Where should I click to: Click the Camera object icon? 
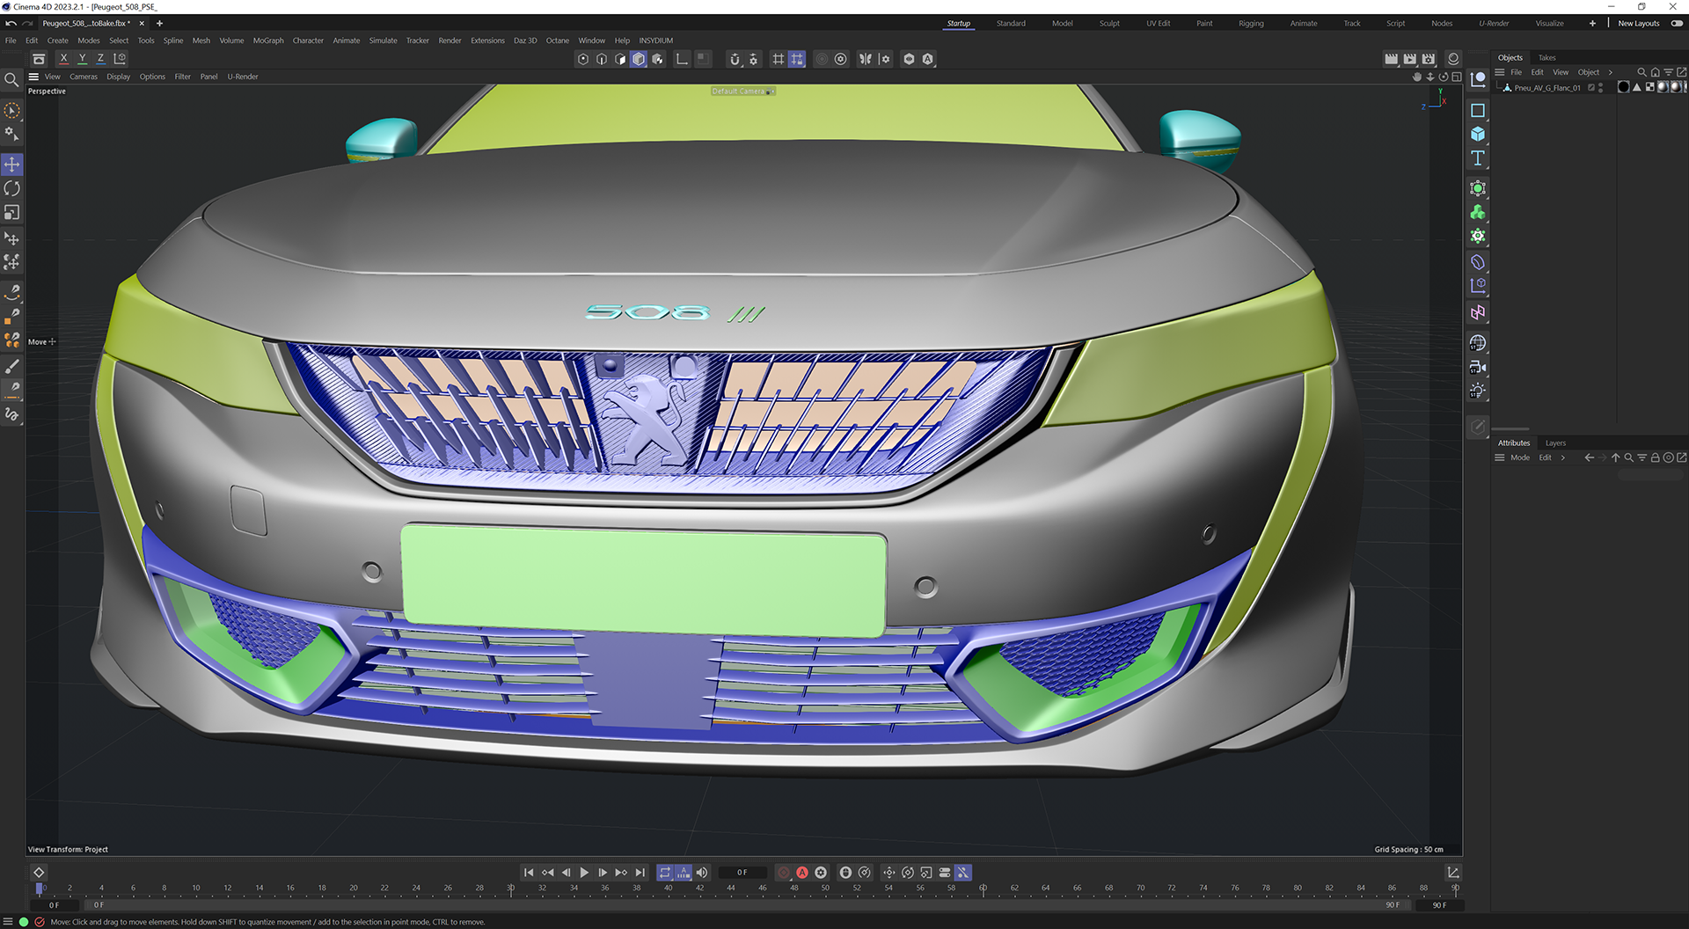1478,368
